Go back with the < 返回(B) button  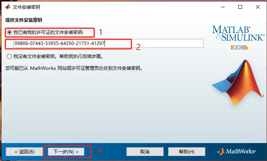(x=25, y=152)
